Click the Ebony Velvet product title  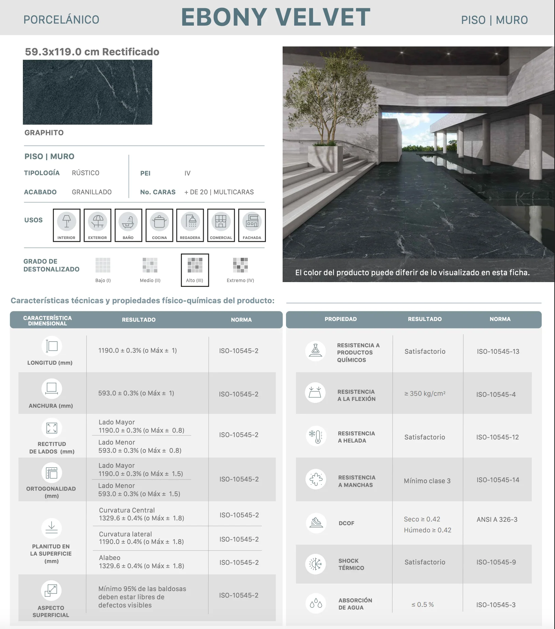[276, 17]
